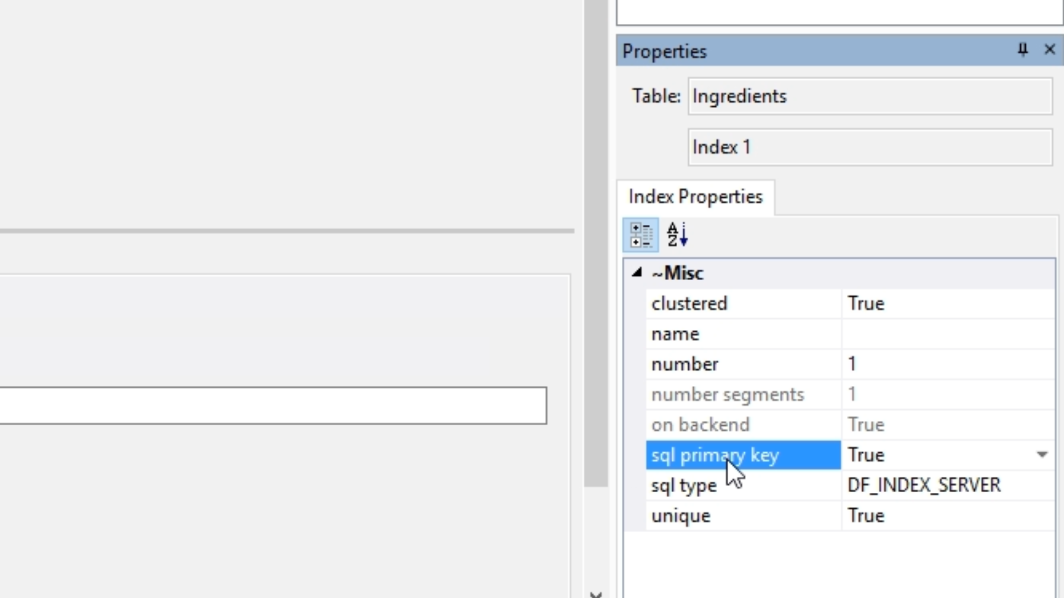Click the Categorized view icon
Viewport: 1064px width, 598px height.
641,235
